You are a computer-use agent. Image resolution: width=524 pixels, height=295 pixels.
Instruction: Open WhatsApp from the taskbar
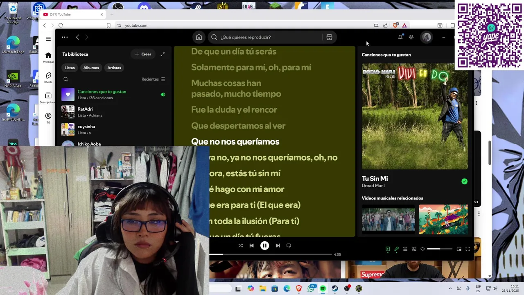point(311,288)
